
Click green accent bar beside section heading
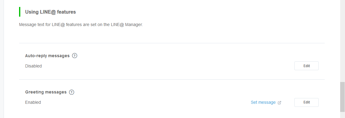coord(20,12)
